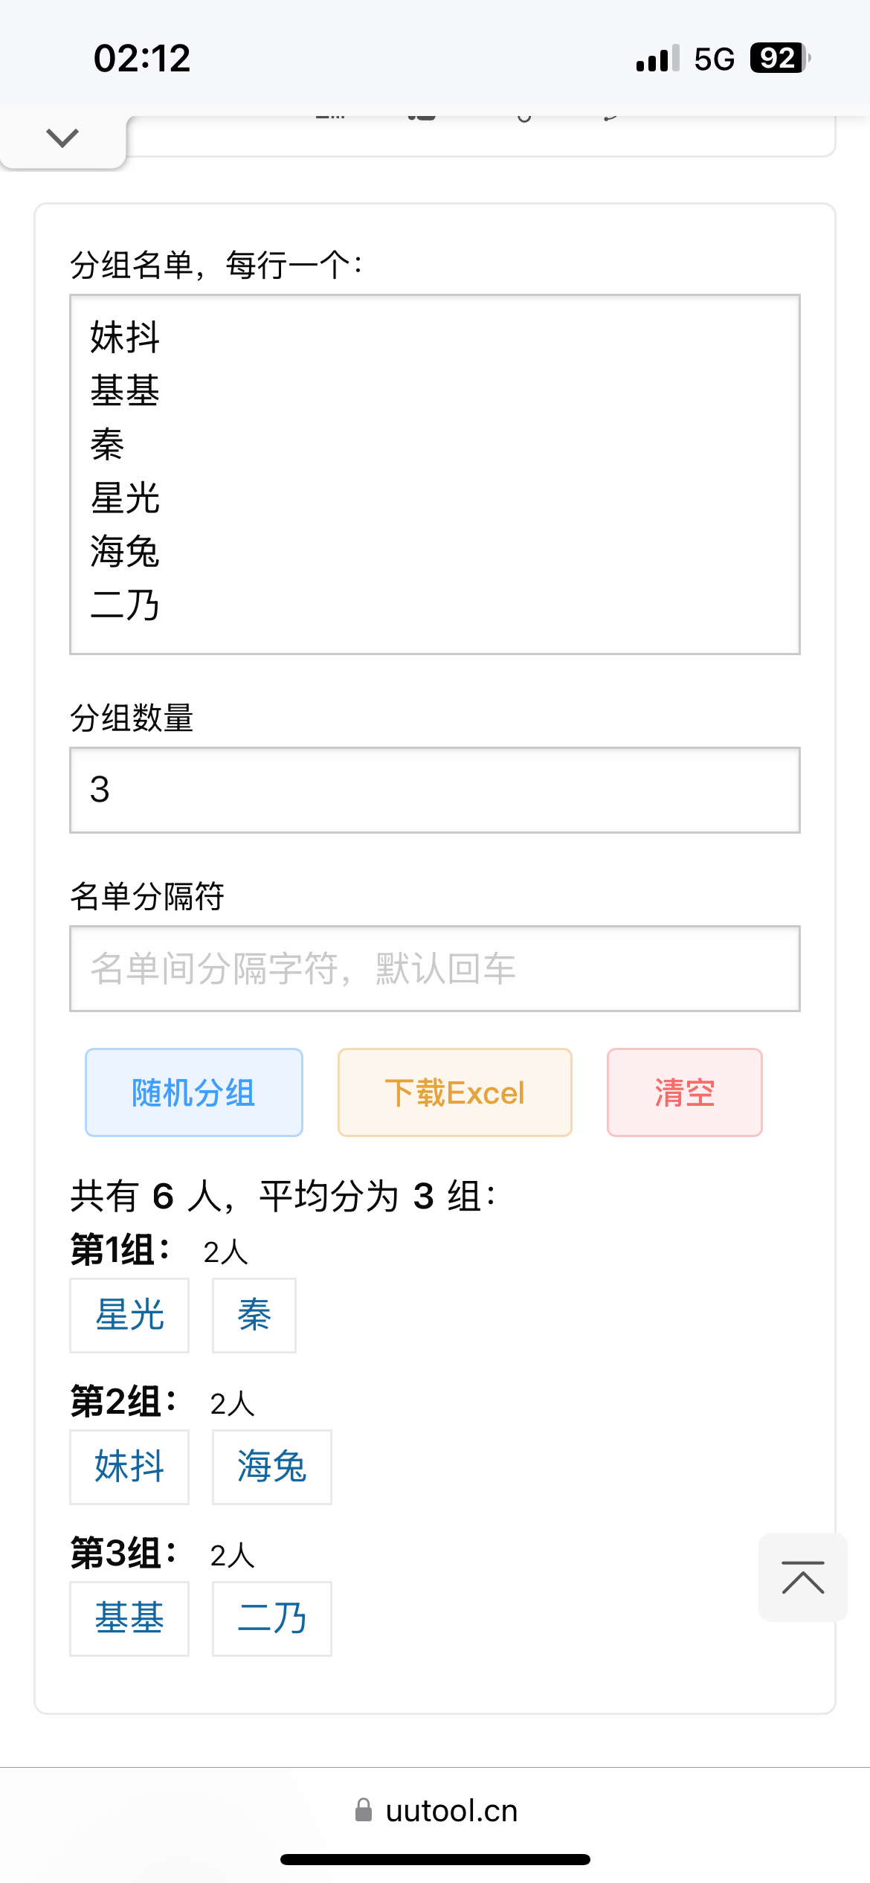870x1883 pixels.
Task: Select the 星光 tag in group 1
Action: point(129,1315)
